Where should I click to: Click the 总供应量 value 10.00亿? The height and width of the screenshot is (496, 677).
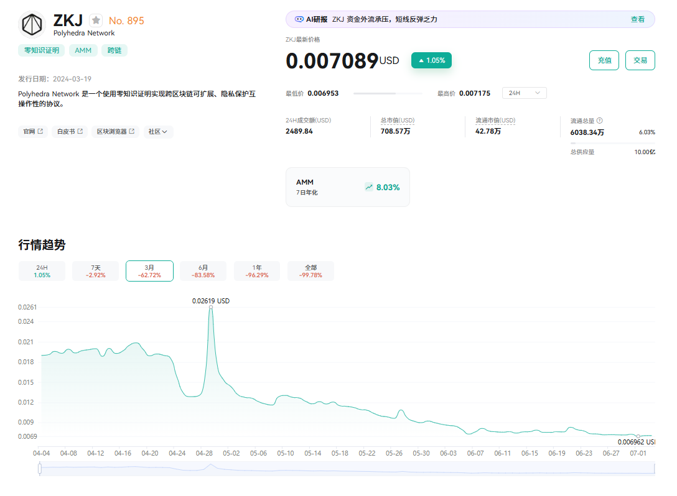pos(645,152)
